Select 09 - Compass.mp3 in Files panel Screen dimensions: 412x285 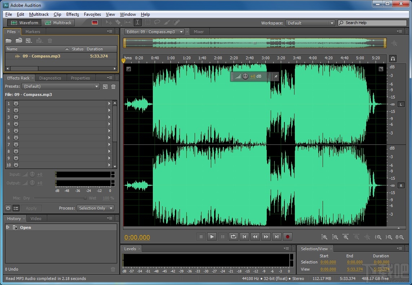tap(41, 56)
